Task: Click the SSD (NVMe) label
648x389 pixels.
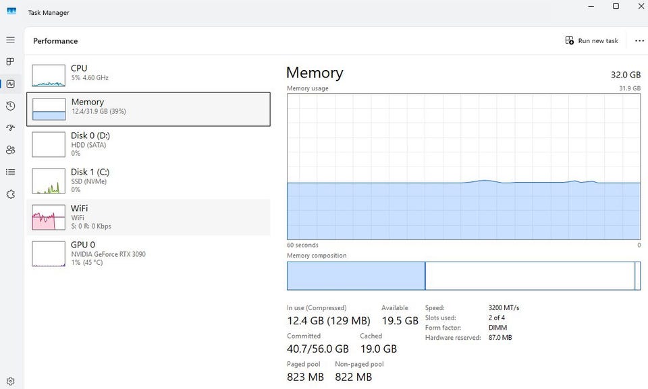Action: tap(89, 181)
